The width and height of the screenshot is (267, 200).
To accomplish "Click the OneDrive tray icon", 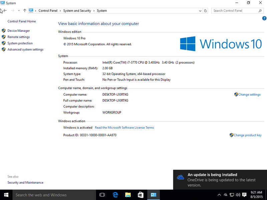I will [226, 195].
